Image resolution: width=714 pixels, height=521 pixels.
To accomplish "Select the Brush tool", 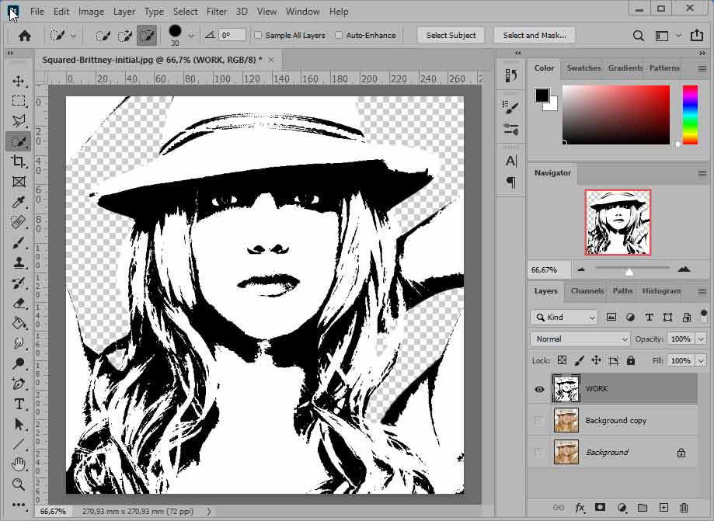I will tap(18, 242).
